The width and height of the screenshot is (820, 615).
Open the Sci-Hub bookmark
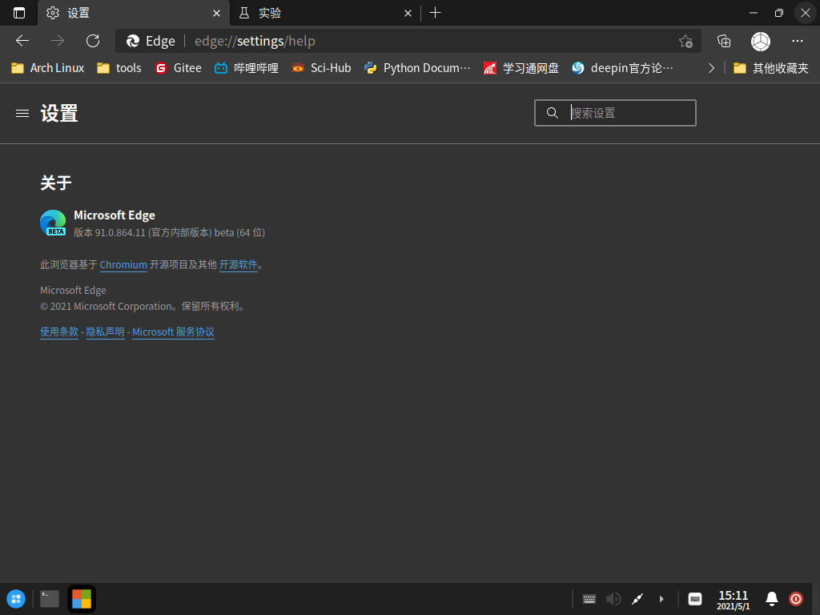pyautogui.click(x=321, y=68)
